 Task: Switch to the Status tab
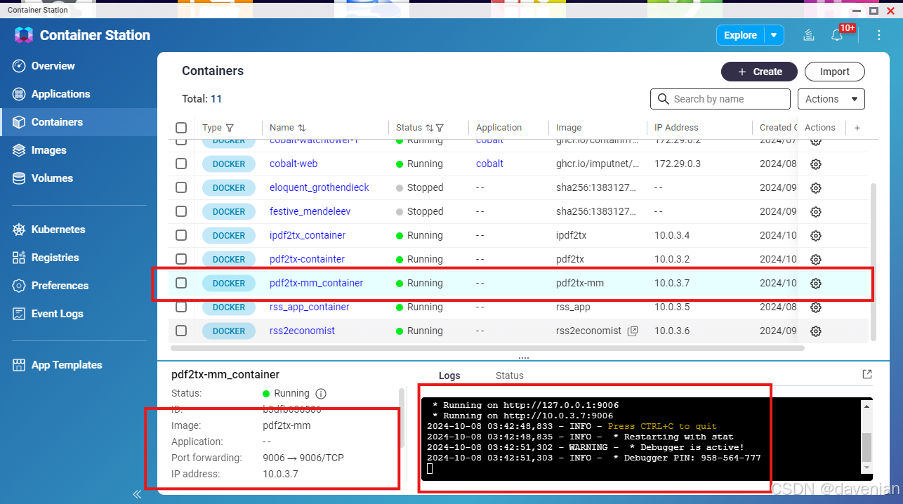510,376
